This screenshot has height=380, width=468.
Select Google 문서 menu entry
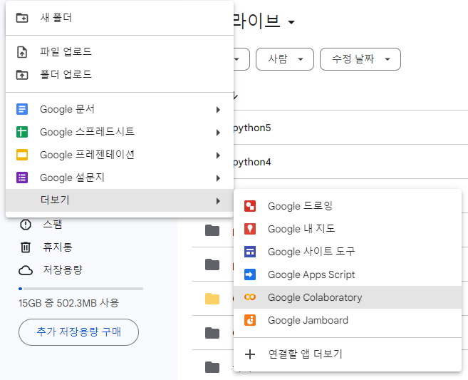(x=120, y=109)
